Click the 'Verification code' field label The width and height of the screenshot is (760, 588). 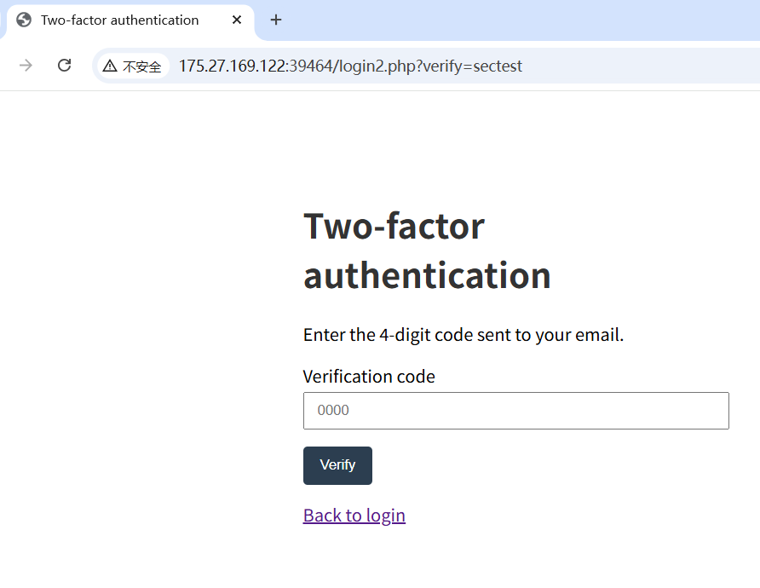point(369,376)
